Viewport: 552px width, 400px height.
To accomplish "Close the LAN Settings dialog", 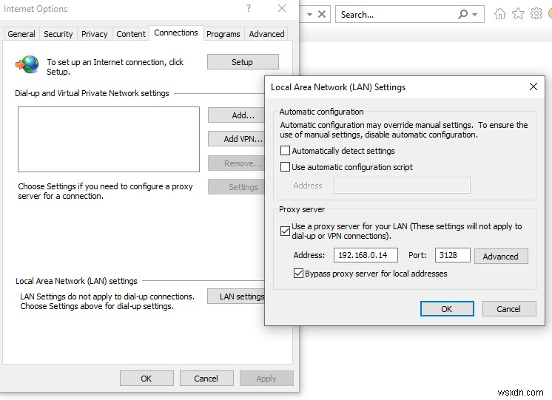I will click(x=534, y=87).
